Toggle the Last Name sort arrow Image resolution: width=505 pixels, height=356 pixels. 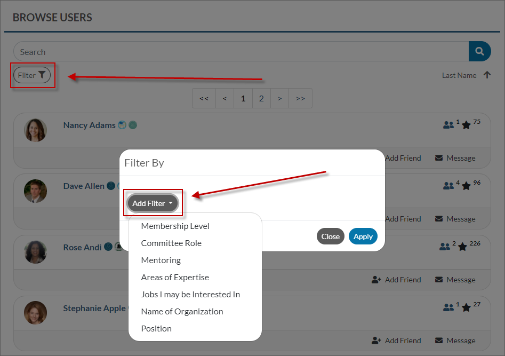coord(486,75)
